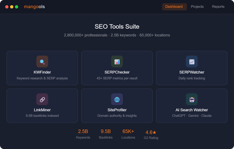Screen dimensions: 234x149
Task: Click the G2 Rating label
Action: 151,138
